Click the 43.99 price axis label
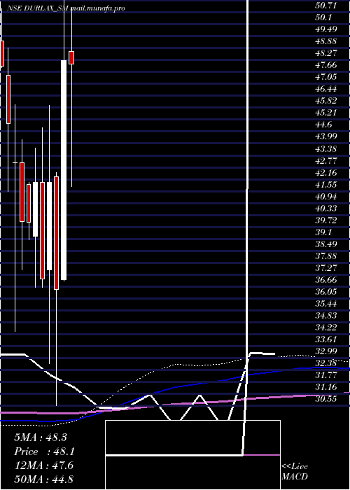This screenshot has width=350, height=490. [x=325, y=136]
